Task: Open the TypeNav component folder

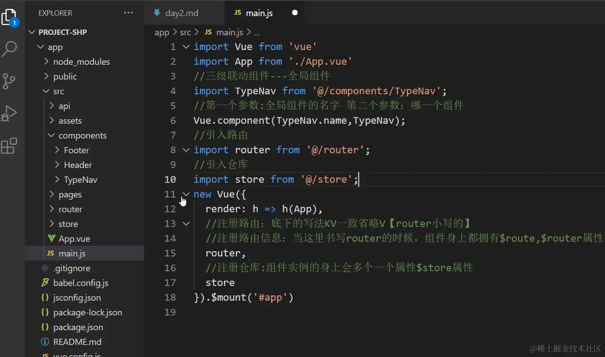Action: click(81, 180)
